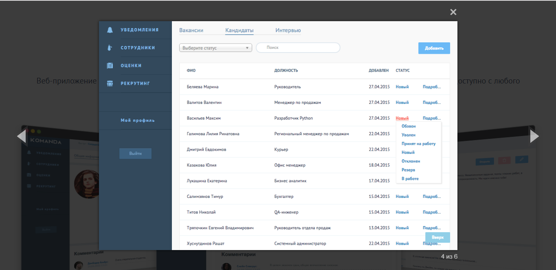The image size is (556, 270).
Task: Open status dropdown for Валитов Валентин
Action: (x=402, y=103)
